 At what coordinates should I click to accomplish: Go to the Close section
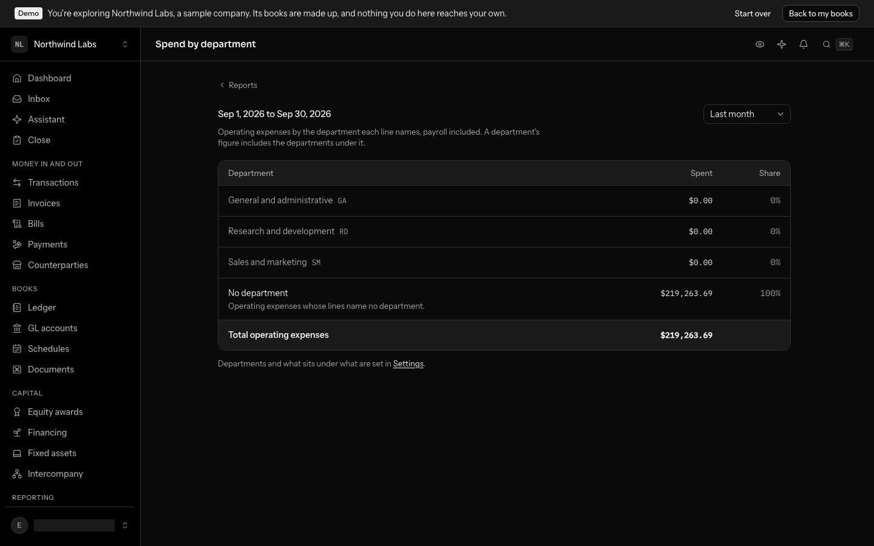point(70,140)
